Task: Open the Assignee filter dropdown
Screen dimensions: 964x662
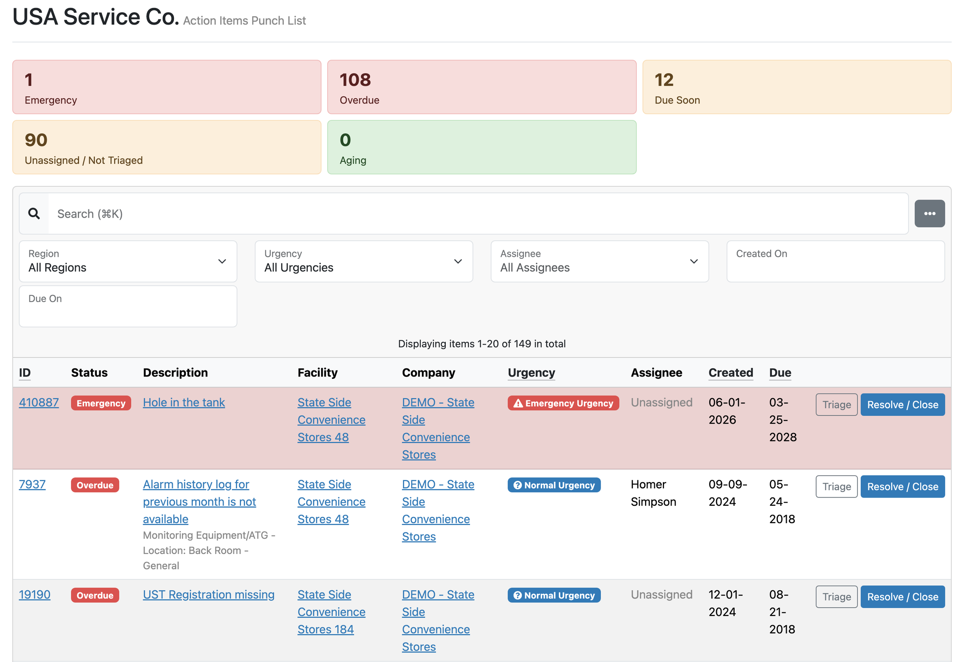Action: click(x=600, y=262)
